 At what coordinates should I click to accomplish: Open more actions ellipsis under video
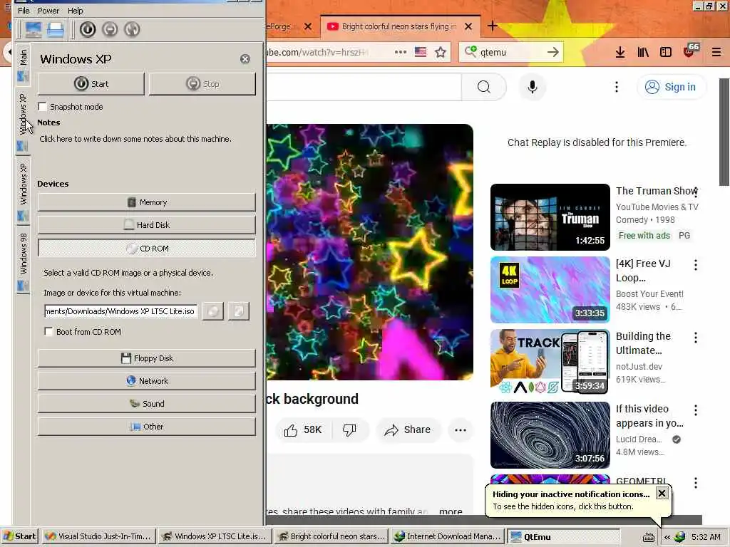point(461,429)
